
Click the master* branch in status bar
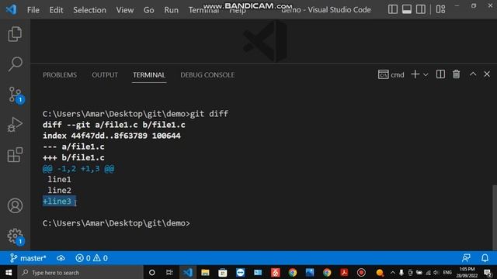[28, 258]
